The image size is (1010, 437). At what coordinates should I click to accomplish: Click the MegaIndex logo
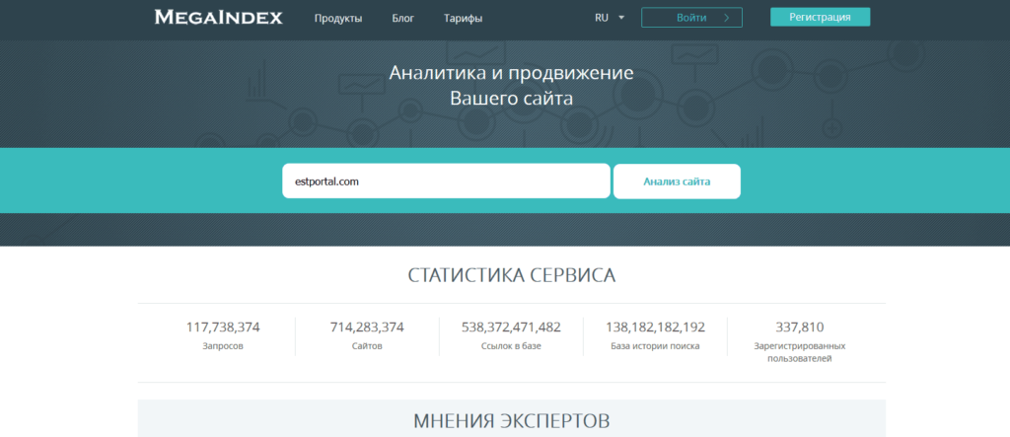pos(218,18)
